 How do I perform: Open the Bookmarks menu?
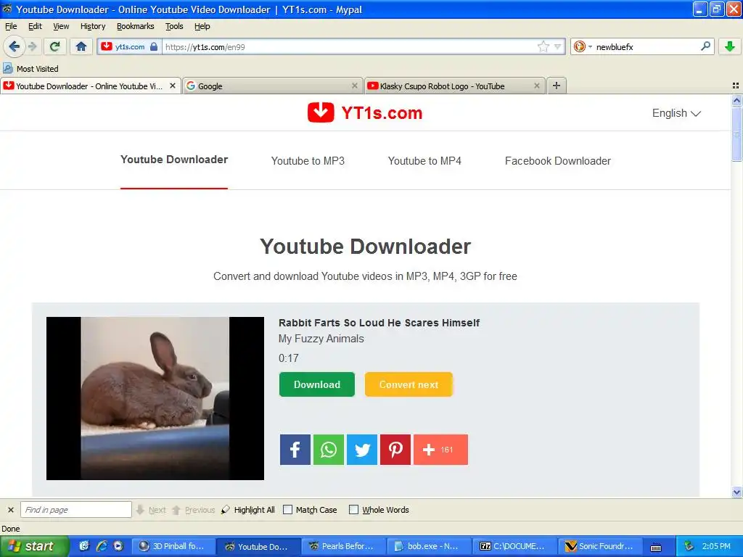coord(136,27)
